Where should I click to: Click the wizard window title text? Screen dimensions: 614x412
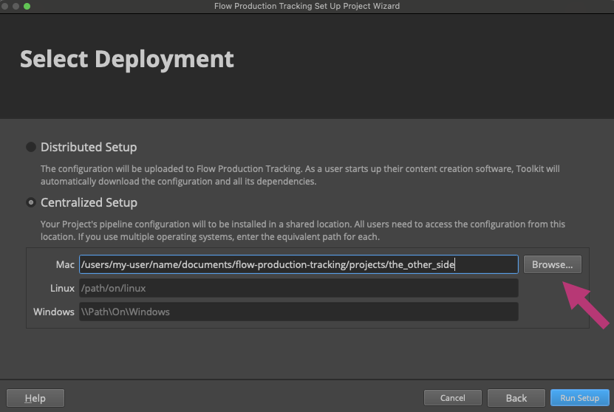tap(307, 6)
